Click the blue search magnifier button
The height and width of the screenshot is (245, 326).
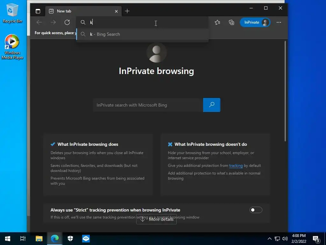point(212,105)
